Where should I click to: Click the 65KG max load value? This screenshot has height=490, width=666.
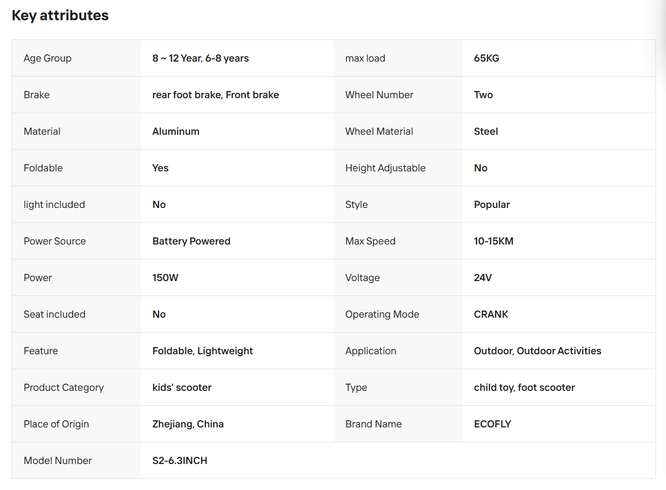click(x=487, y=58)
